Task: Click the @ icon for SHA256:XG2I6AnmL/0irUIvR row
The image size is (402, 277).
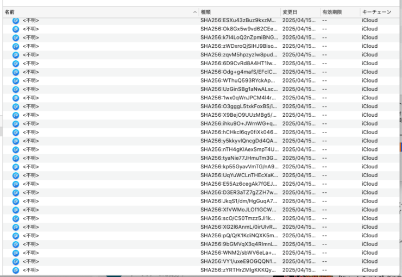Action: coord(16,227)
